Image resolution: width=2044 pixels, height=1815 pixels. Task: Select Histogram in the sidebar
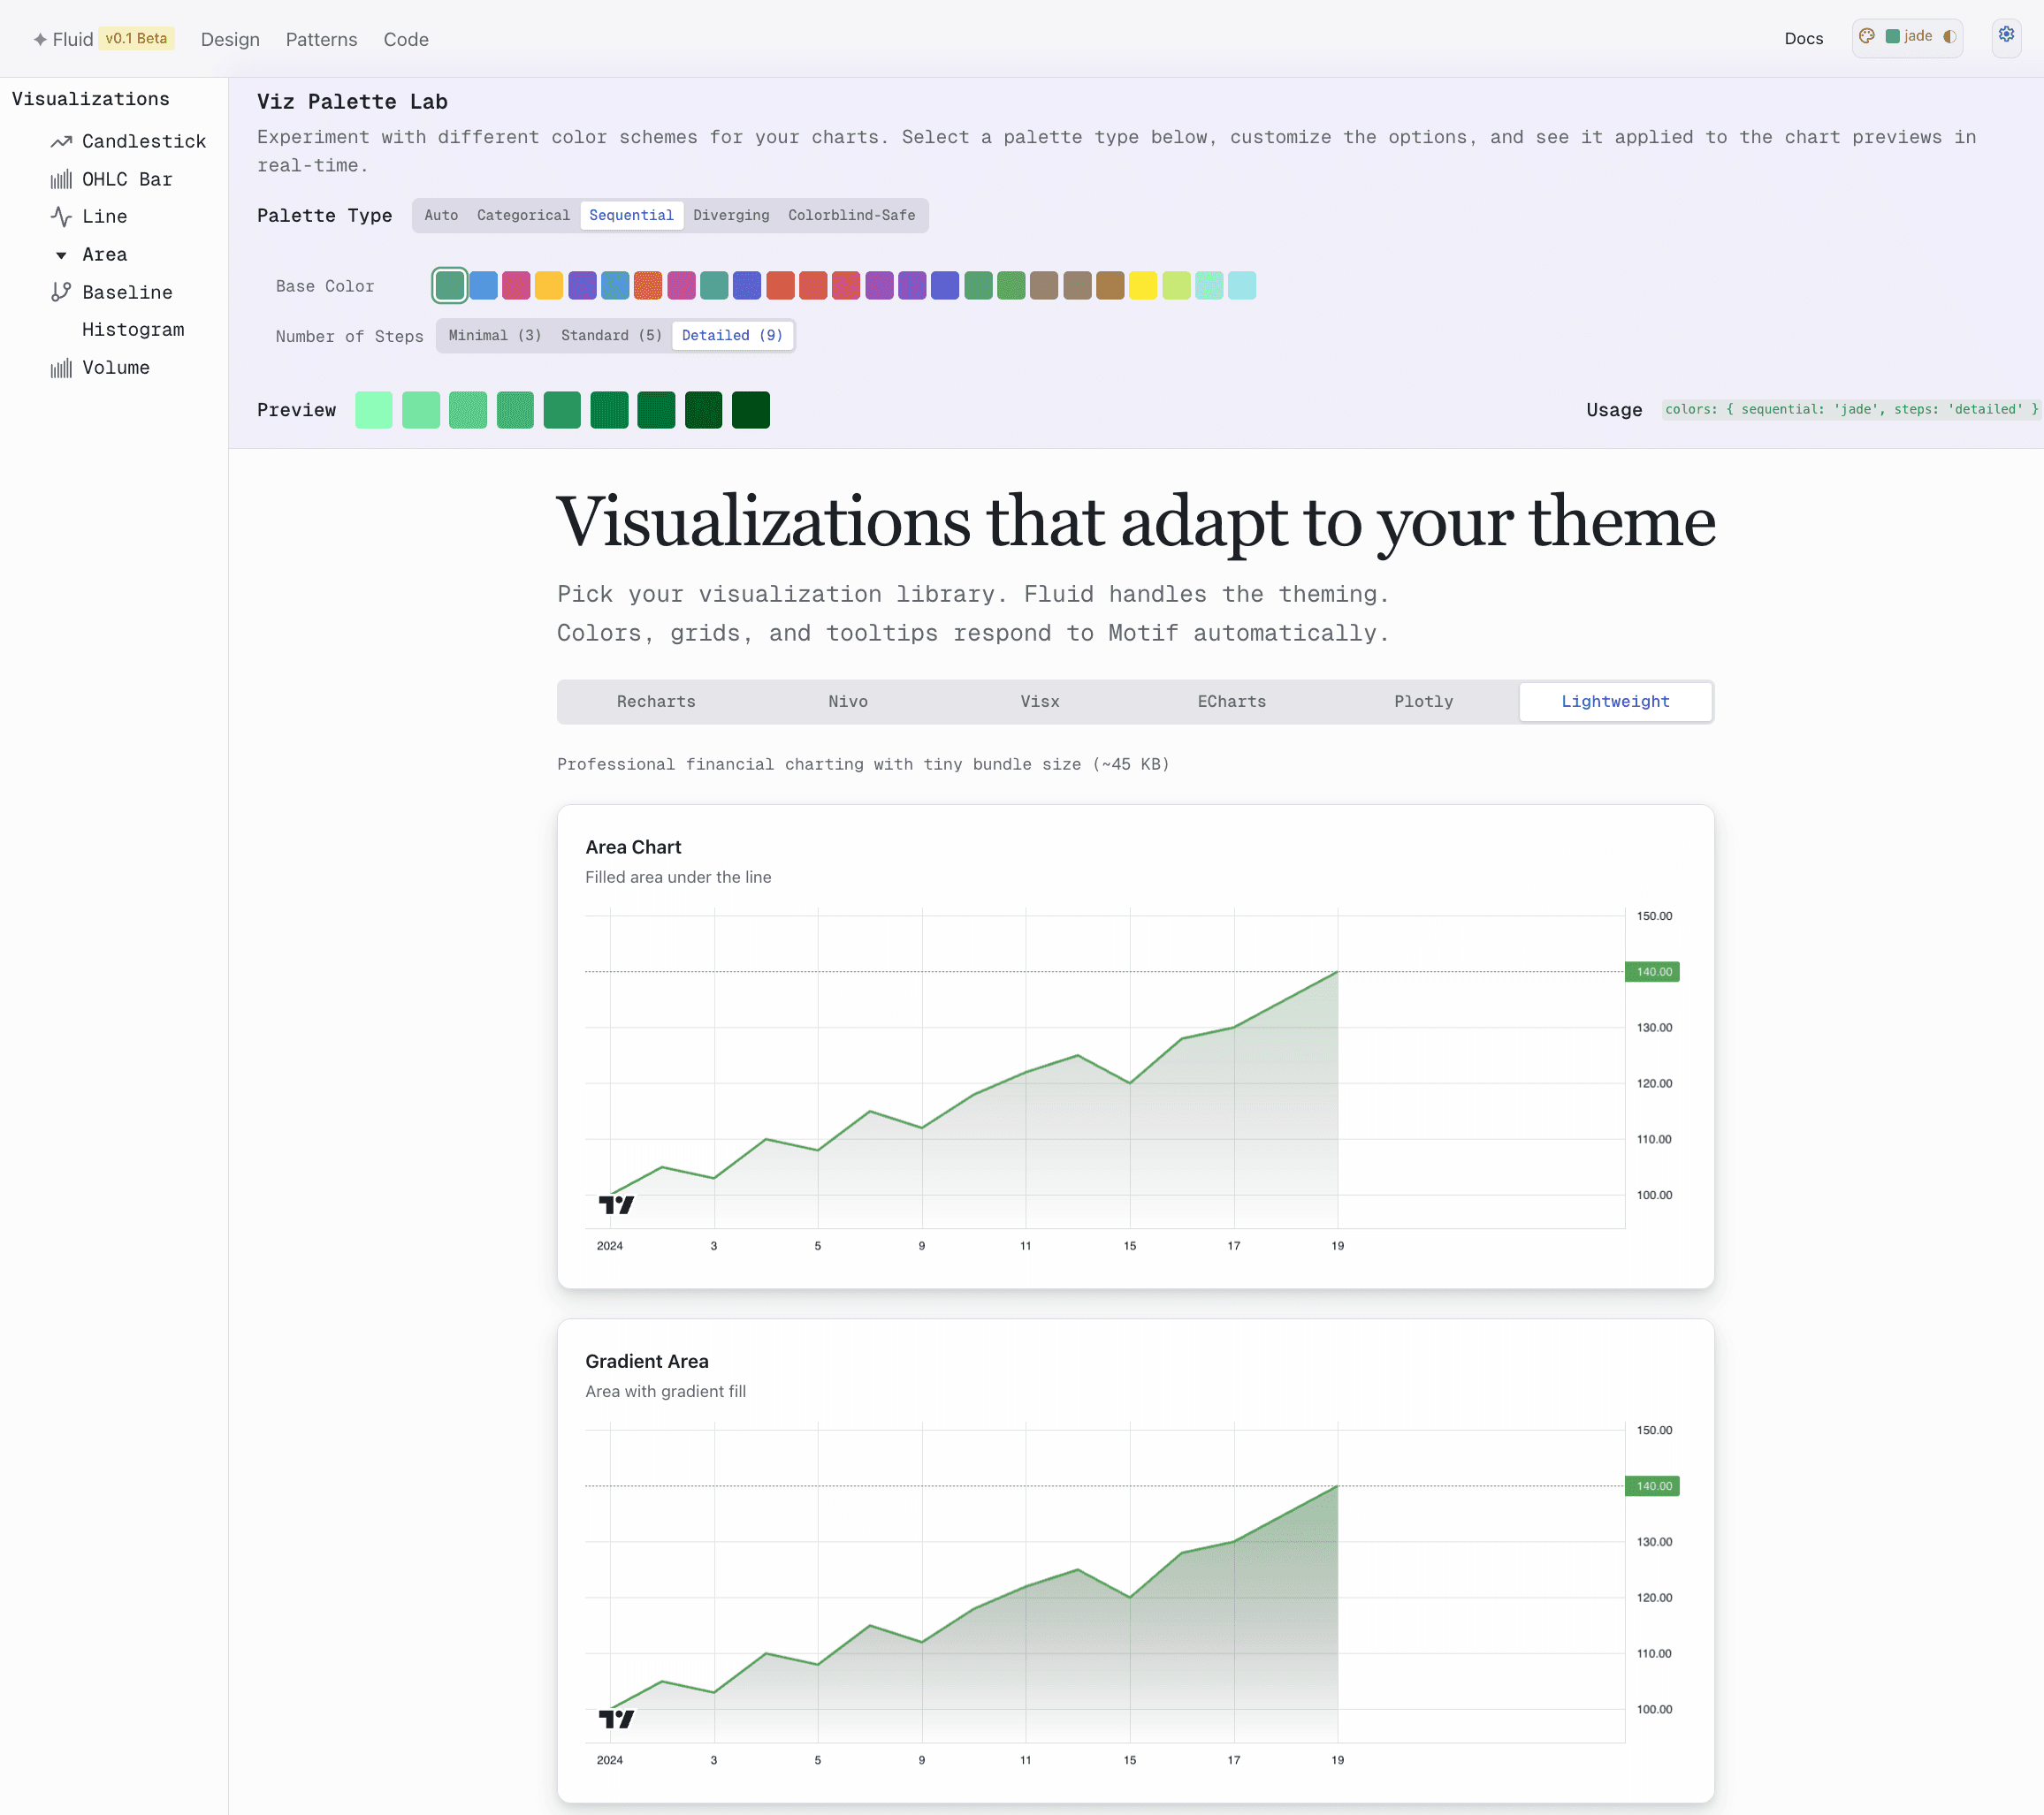tap(133, 330)
